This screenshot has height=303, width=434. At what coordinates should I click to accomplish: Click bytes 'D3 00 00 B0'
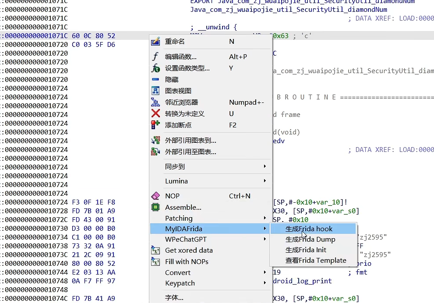[94, 229]
